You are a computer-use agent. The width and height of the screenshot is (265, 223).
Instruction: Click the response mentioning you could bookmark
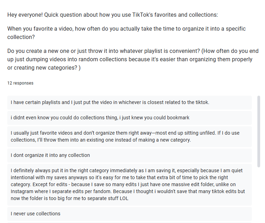100,118
